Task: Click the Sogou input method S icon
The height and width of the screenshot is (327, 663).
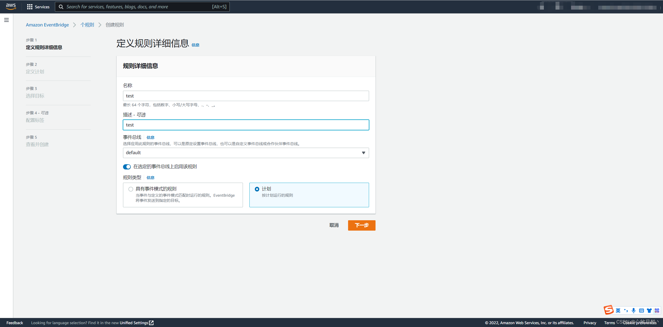Action: click(x=609, y=310)
